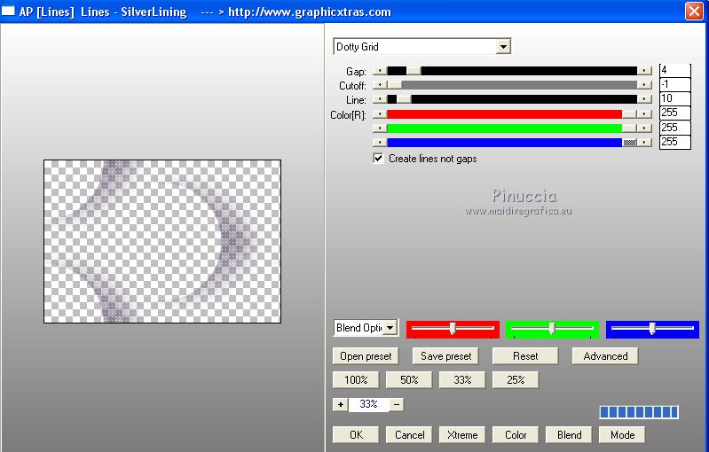This screenshot has height=452, width=709.
Task: Click blue color slider right arrow
Action: click(x=644, y=142)
